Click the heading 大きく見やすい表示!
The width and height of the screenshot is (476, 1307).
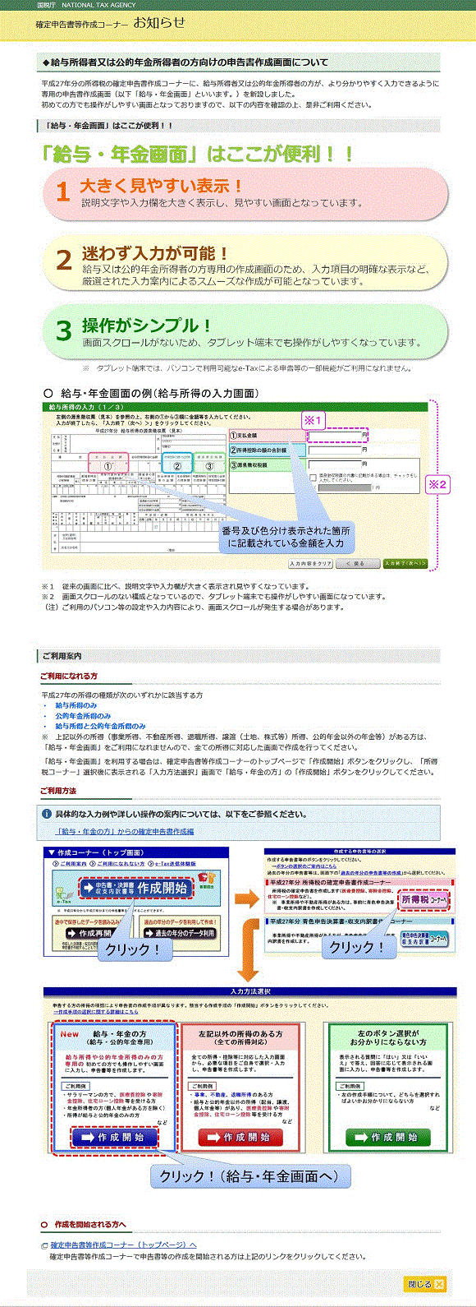161,187
